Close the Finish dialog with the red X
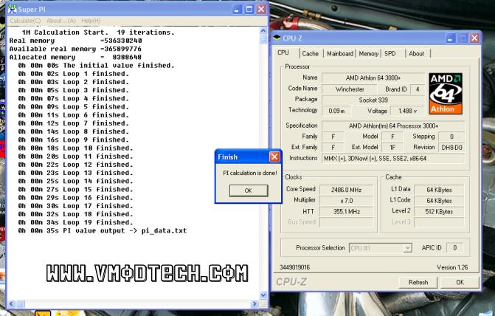The image size is (495, 316). point(274,157)
